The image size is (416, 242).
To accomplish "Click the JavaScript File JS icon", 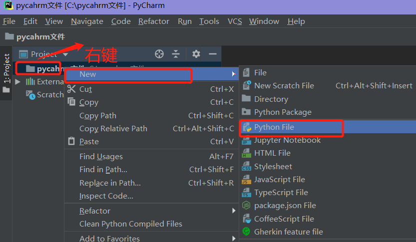I will [x=246, y=180].
